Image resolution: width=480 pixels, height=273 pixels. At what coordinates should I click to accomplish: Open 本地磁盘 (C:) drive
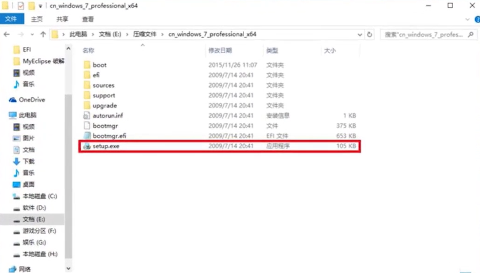pos(35,196)
